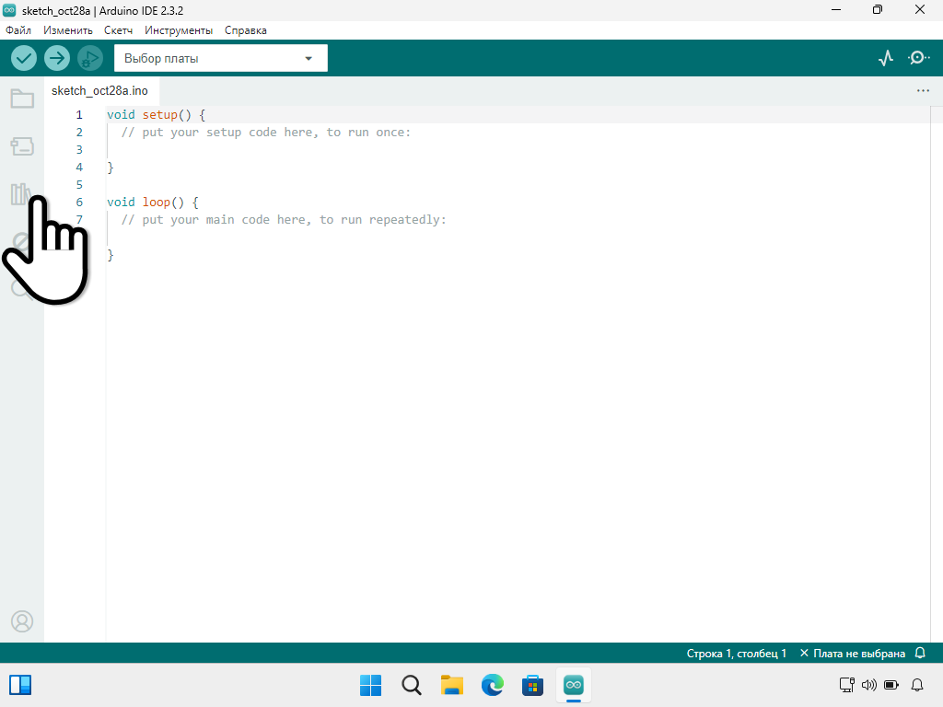The width and height of the screenshot is (943, 707).
Task: Click the Arduino IDE taskbar icon
Action: click(573, 685)
